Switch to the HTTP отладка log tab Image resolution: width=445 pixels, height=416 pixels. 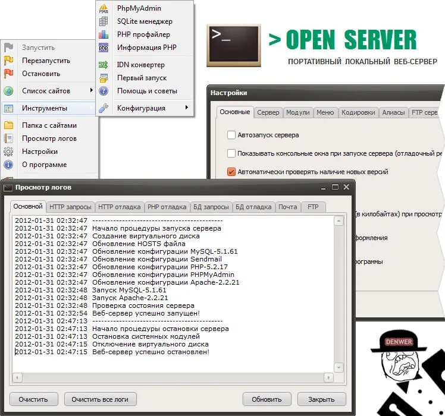[119, 207]
